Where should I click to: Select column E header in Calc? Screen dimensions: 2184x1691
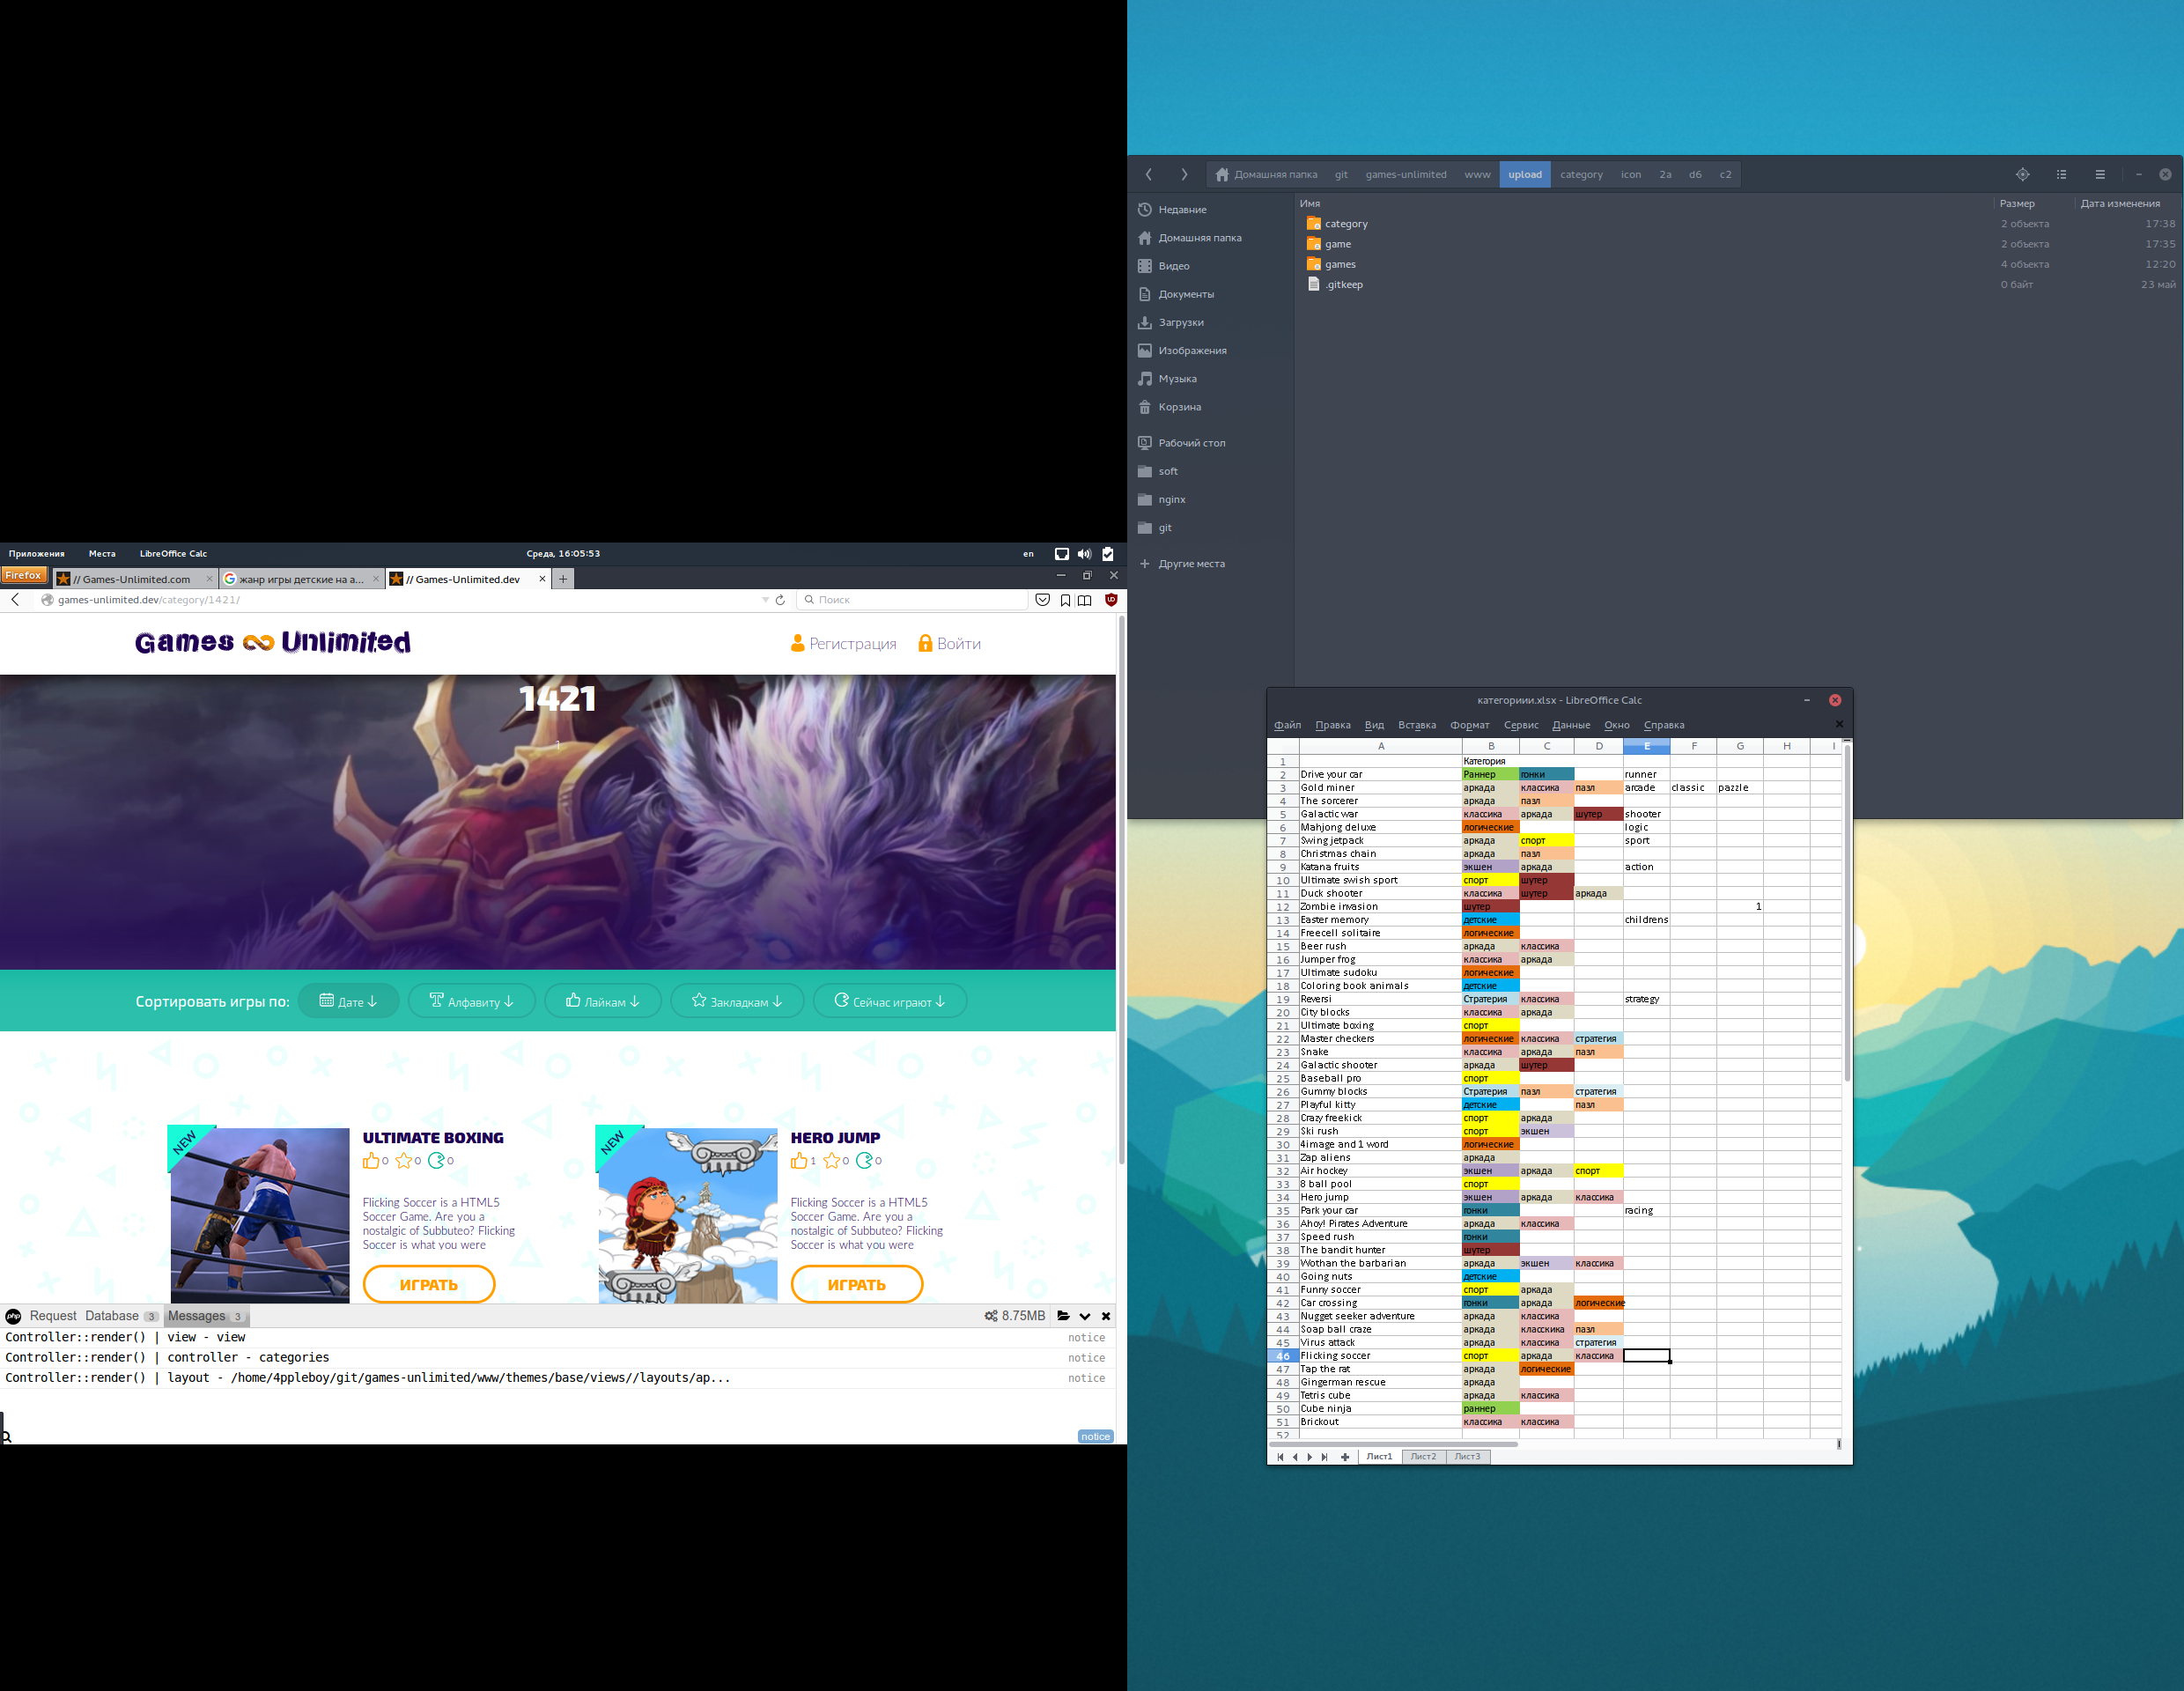point(1647,746)
